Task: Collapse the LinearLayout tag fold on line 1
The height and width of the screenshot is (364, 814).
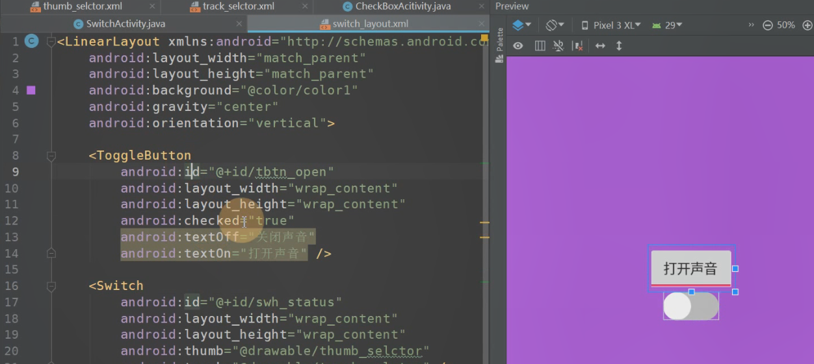Action: (x=51, y=42)
